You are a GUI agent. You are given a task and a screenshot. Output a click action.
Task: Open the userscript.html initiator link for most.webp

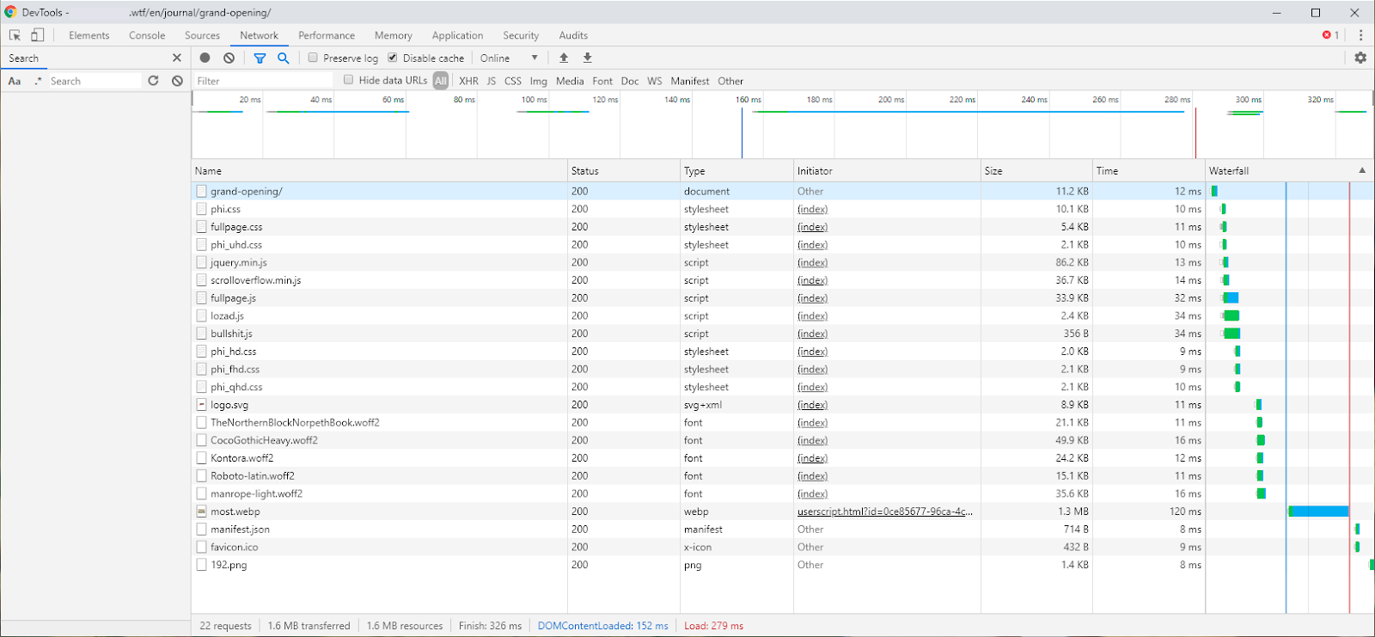pos(884,511)
